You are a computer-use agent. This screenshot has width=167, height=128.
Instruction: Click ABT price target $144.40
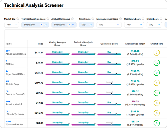(x=135, y=51)
